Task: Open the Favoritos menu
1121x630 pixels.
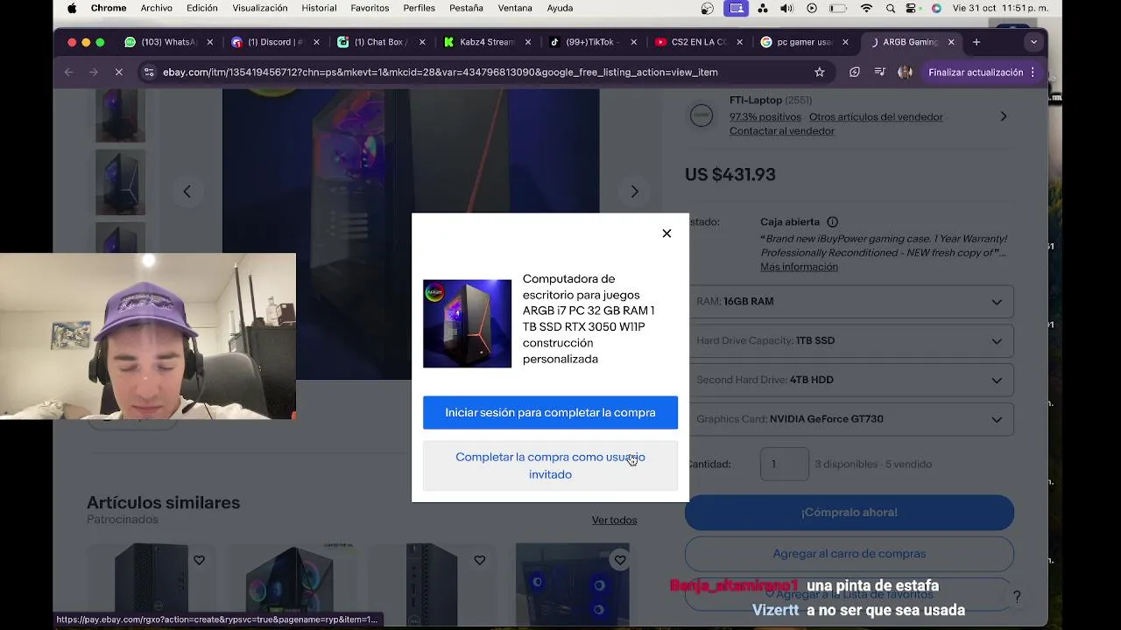Action: pos(370,9)
